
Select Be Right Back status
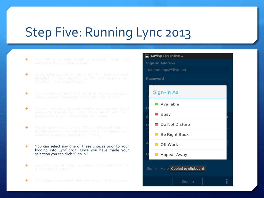click(188, 135)
